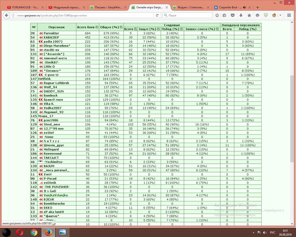
Task: Mute the Carpenter Brut tab audio icon
Action: click(244, 7)
